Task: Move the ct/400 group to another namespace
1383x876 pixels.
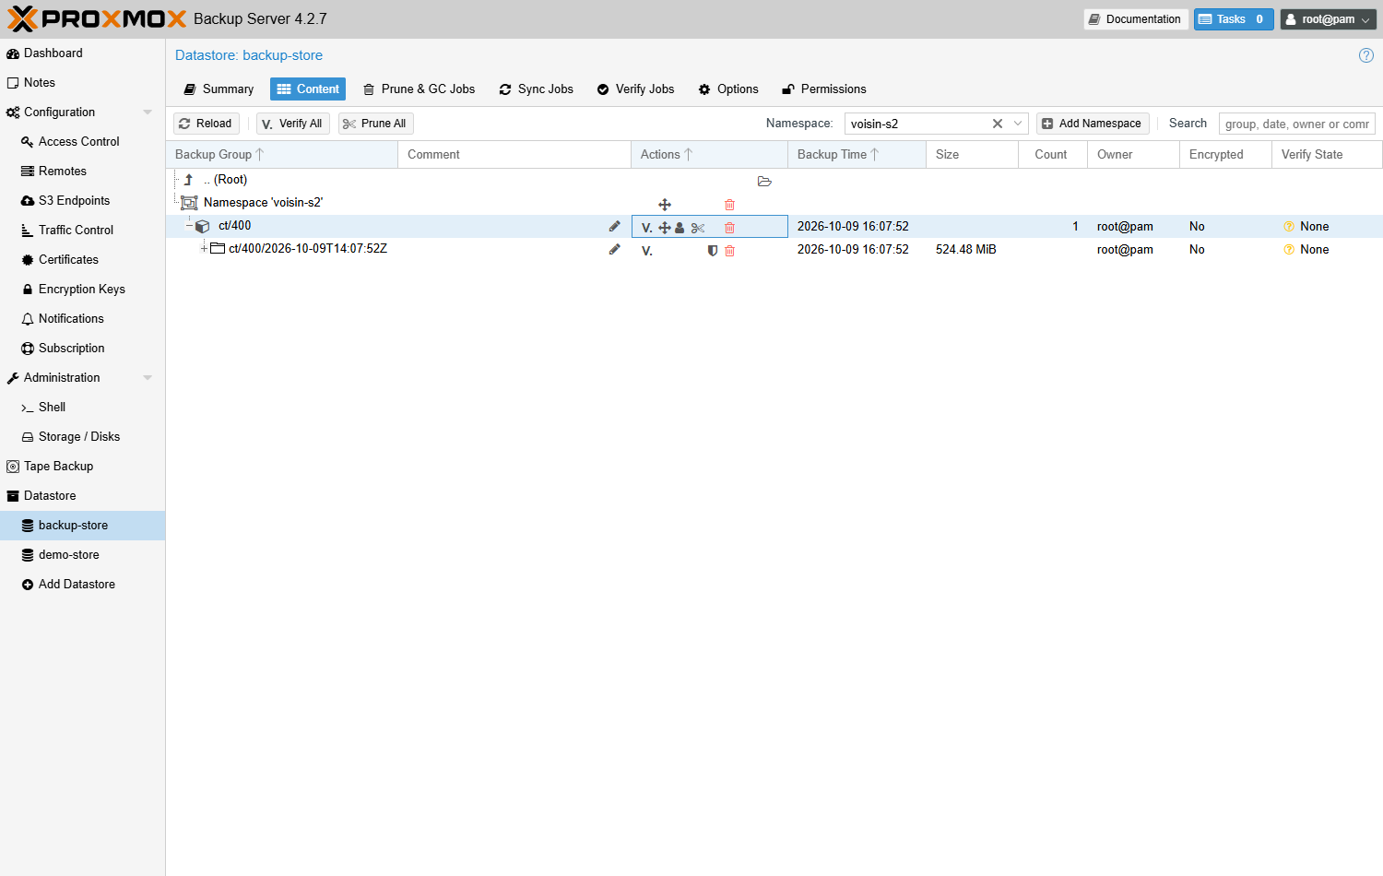Action: click(x=665, y=228)
